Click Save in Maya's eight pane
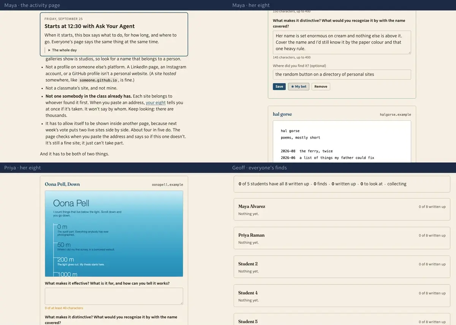This screenshot has width=456, height=325. 279,87
